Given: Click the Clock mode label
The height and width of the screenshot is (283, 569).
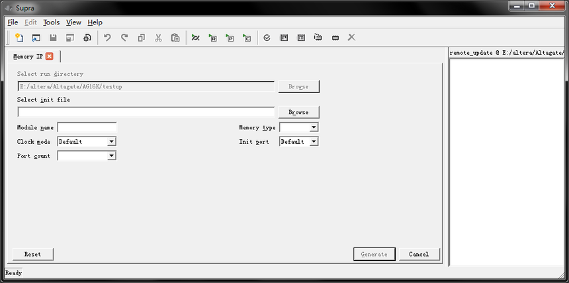Looking at the screenshot, I should pos(34,142).
